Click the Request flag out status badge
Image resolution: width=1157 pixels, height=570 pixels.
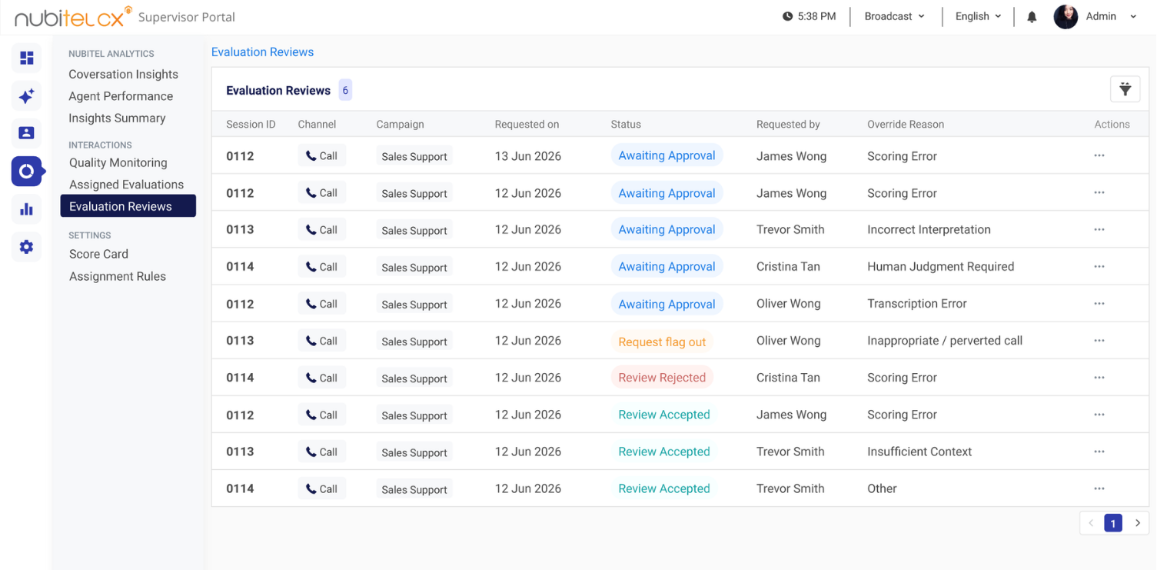pos(662,342)
